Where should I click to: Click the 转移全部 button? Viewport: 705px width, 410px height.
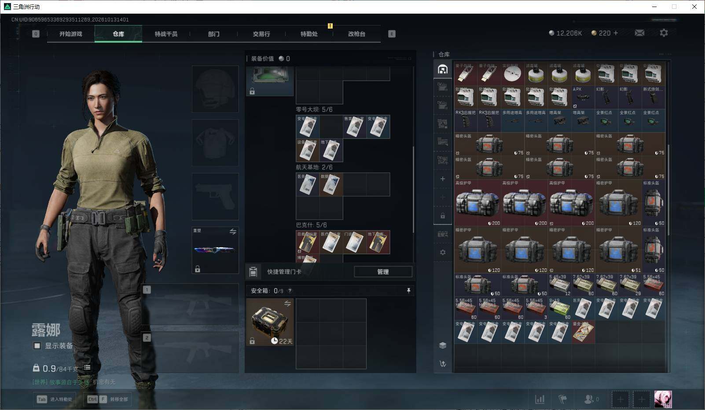pos(108,399)
